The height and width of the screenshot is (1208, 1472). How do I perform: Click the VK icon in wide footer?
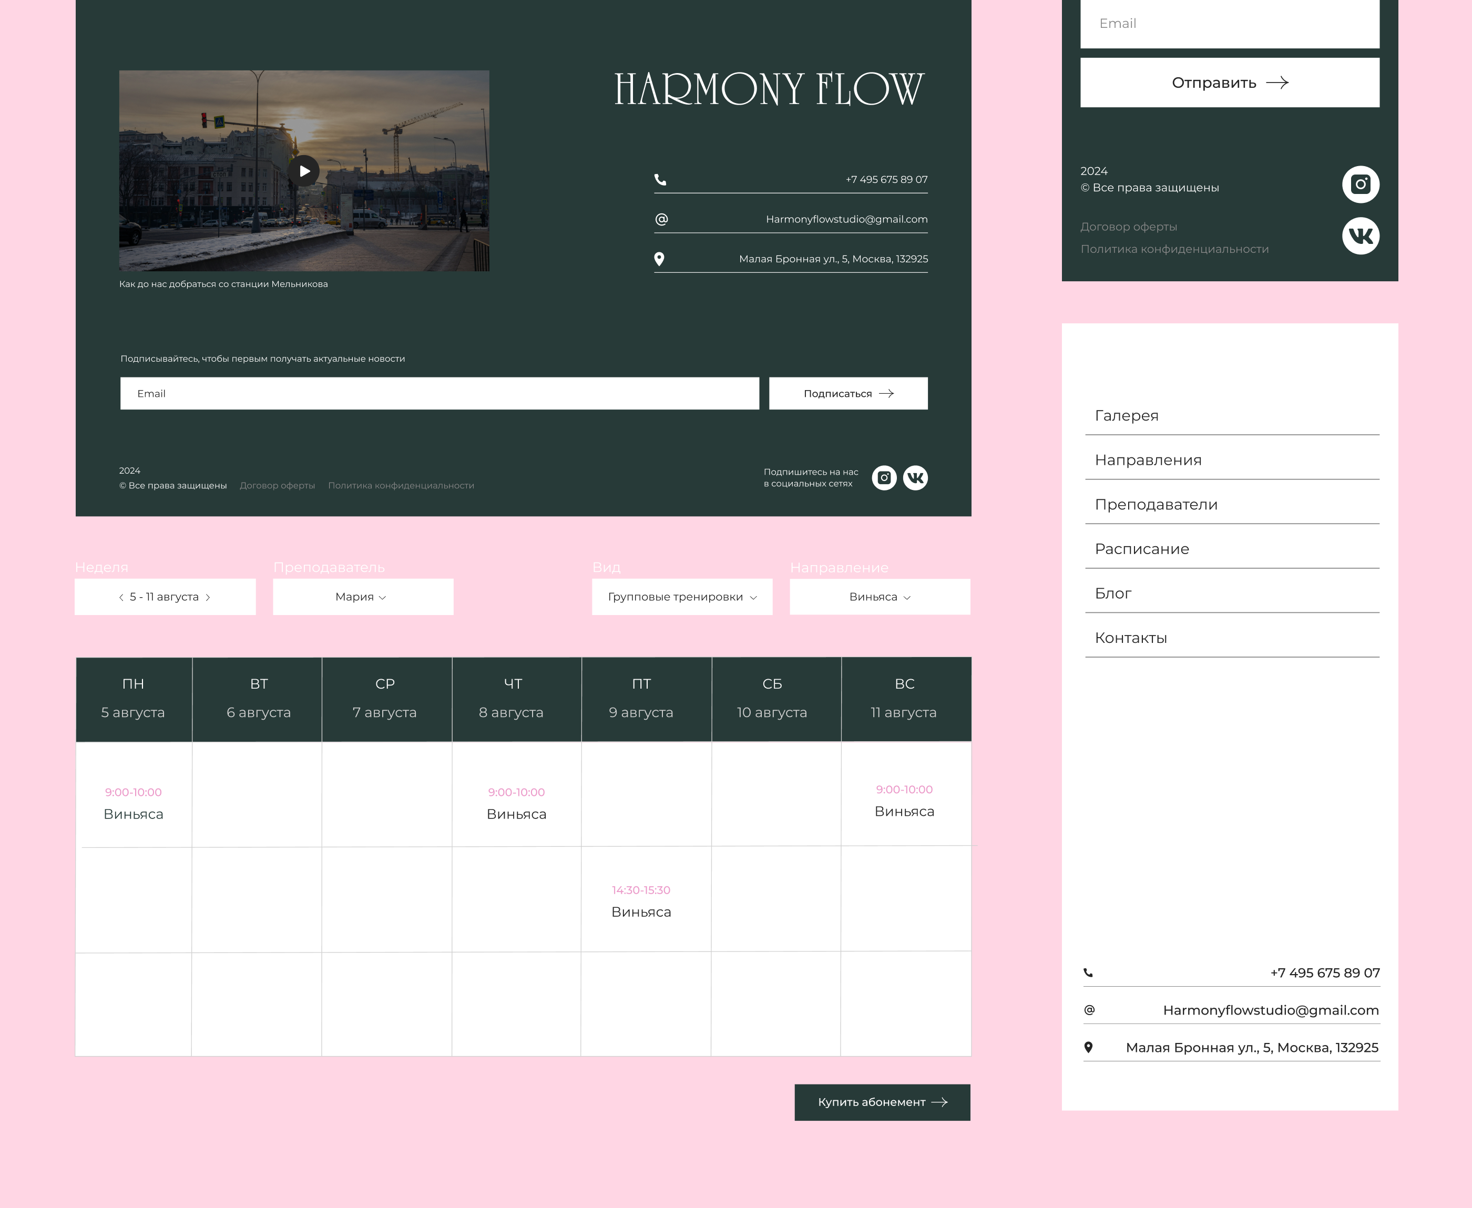coord(915,478)
